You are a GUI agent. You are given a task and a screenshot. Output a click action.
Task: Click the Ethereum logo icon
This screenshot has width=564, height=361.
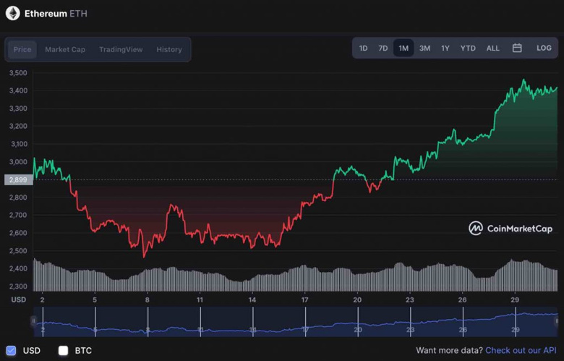tap(12, 13)
